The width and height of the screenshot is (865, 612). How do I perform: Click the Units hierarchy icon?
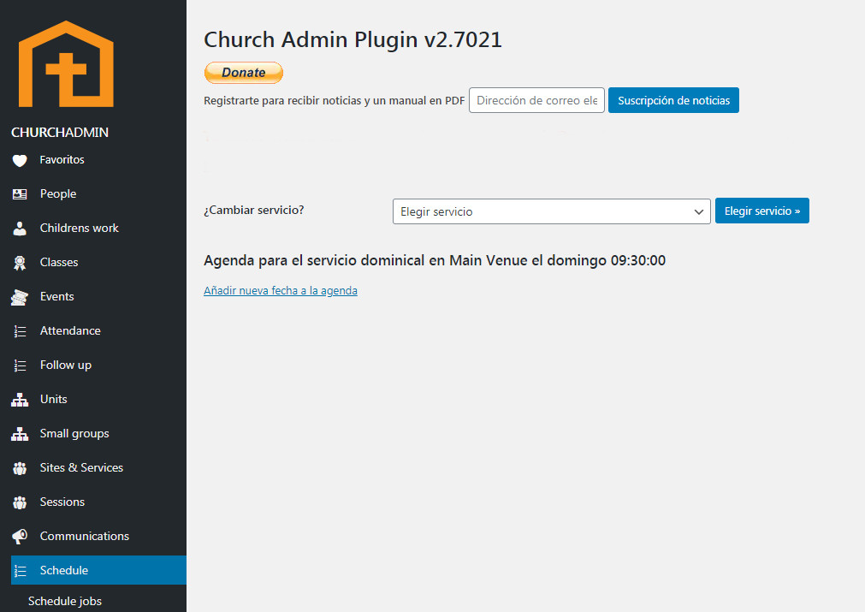[x=20, y=400]
